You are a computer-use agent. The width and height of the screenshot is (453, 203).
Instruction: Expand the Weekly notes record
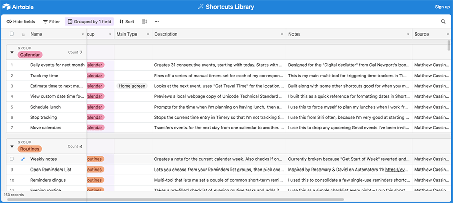point(23,159)
